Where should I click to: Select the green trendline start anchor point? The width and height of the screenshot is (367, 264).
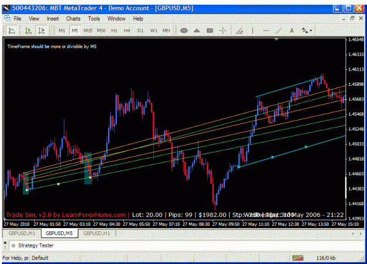pyautogui.click(x=26, y=190)
